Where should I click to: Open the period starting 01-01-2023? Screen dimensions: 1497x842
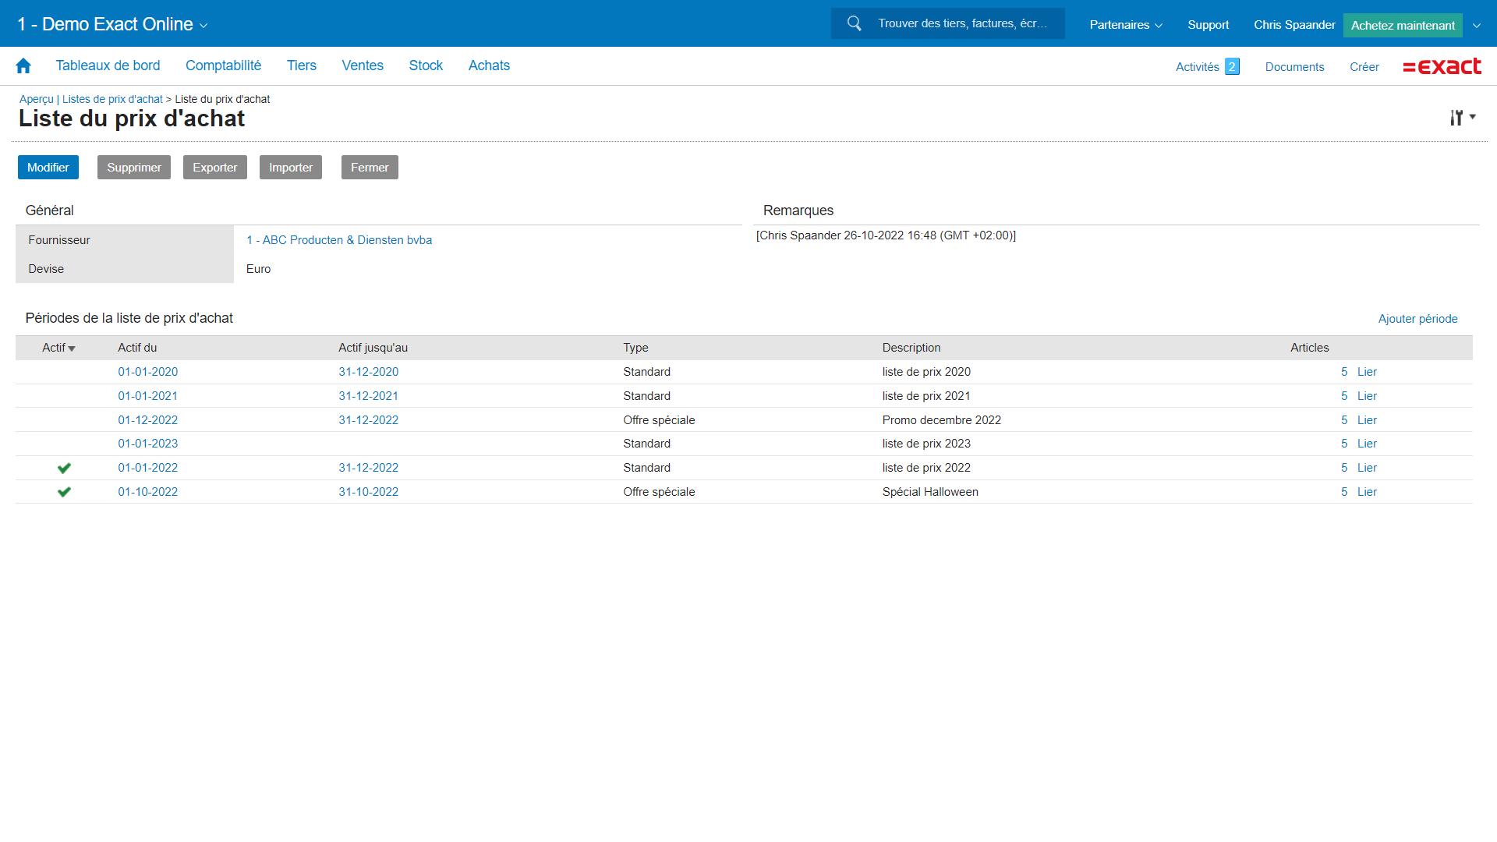pyautogui.click(x=147, y=444)
